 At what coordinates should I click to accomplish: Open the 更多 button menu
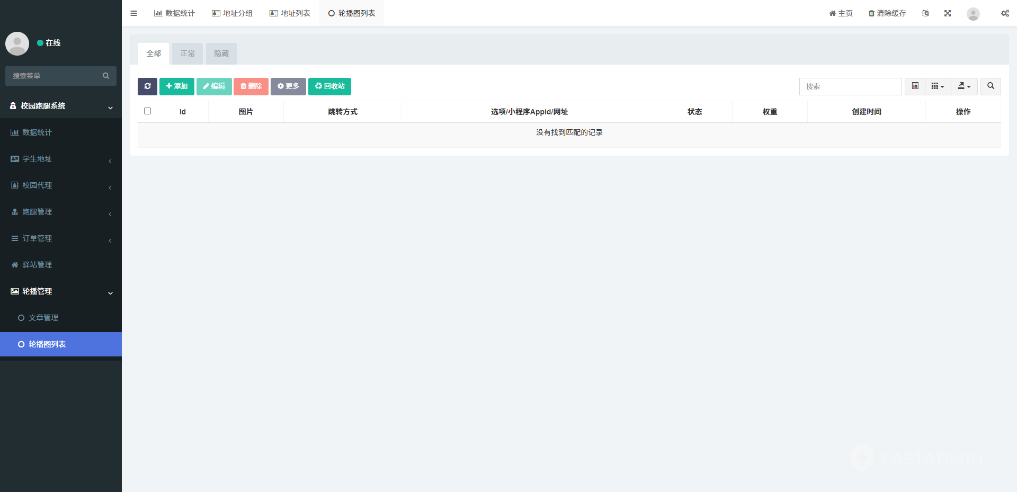pyautogui.click(x=288, y=86)
